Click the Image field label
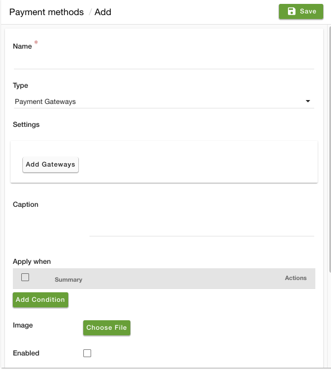 pyautogui.click(x=23, y=325)
